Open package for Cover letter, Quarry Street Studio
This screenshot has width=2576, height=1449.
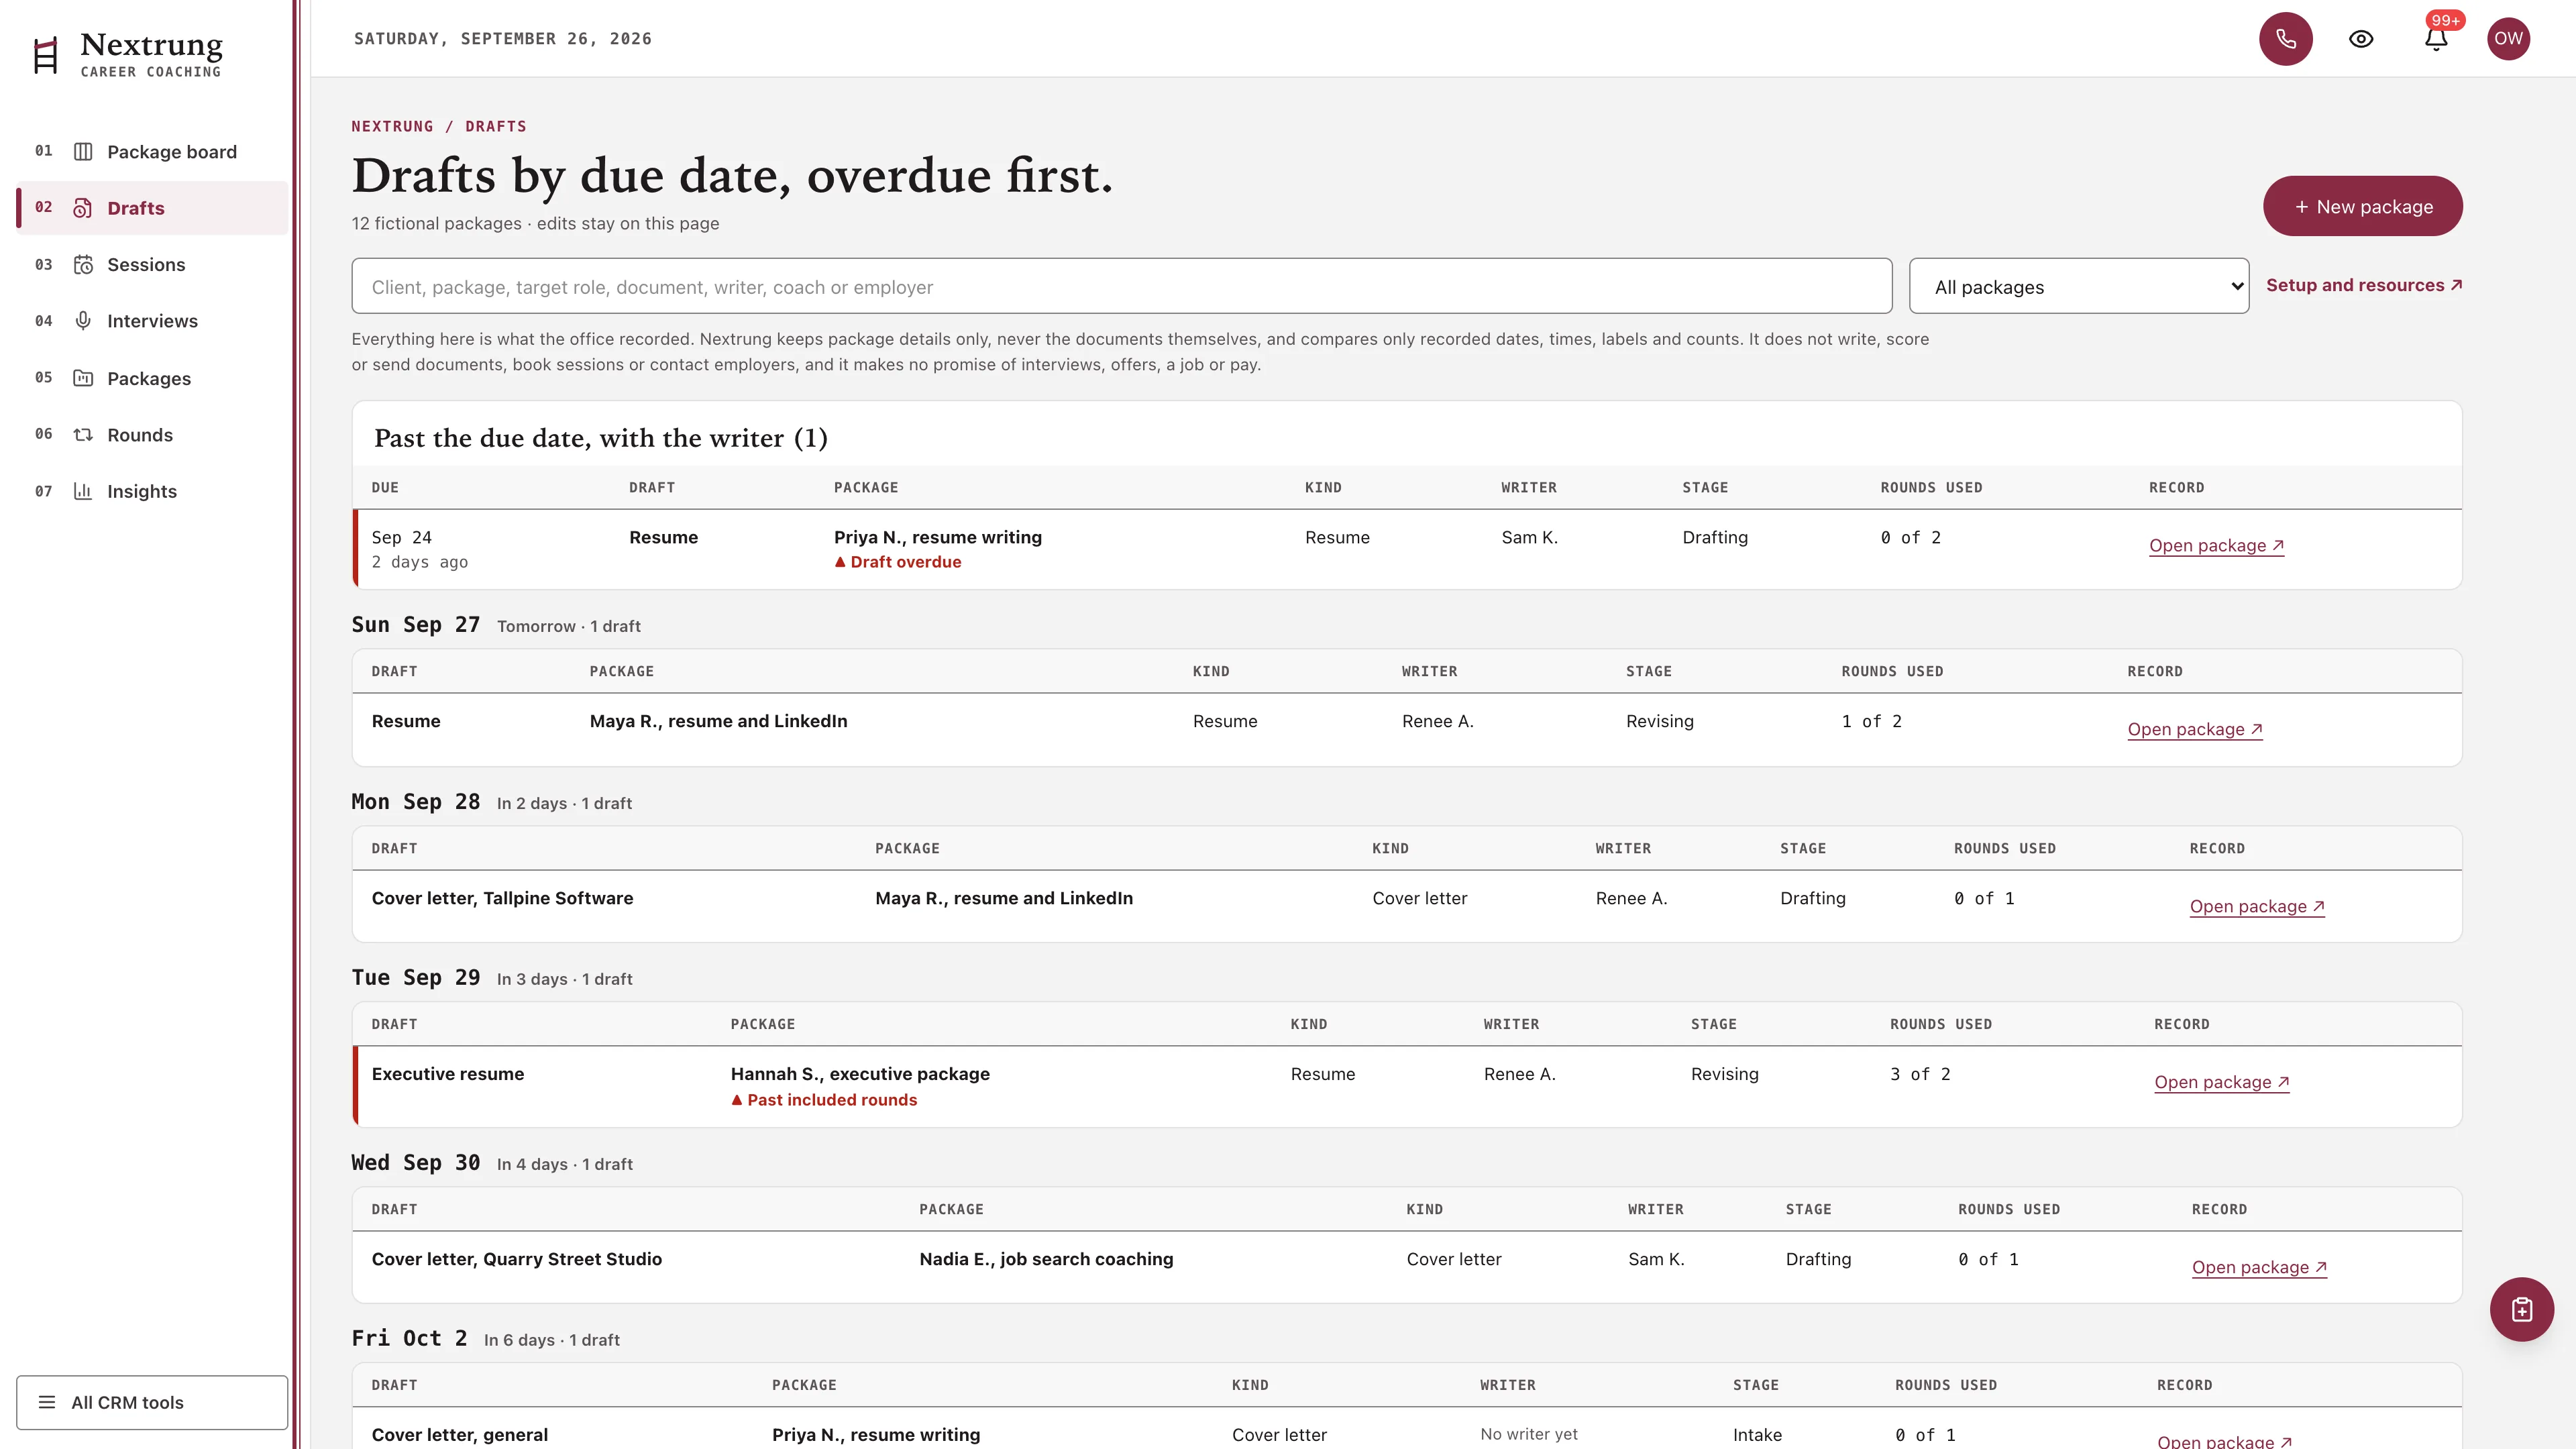2259,1267
